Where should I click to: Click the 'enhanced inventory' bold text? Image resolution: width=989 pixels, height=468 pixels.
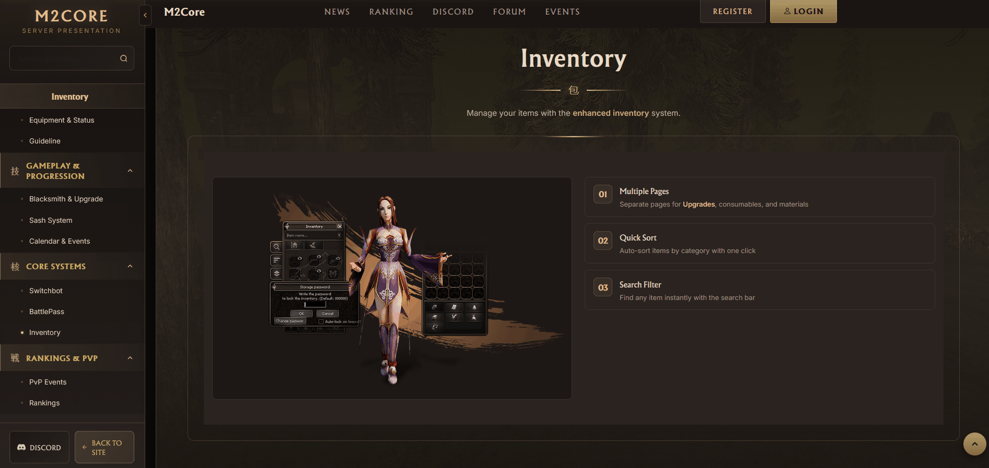click(x=611, y=113)
